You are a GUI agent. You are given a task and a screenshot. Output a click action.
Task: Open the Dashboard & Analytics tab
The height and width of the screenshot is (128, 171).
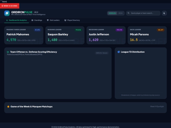tap(16, 20)
